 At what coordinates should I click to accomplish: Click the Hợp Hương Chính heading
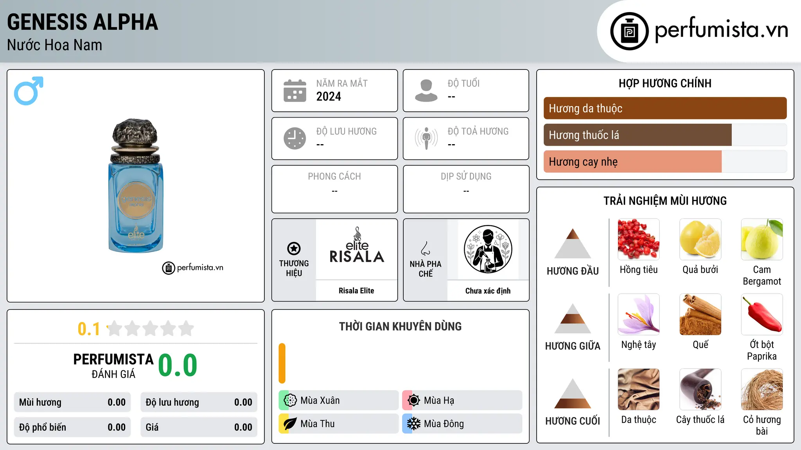[665, 83]
